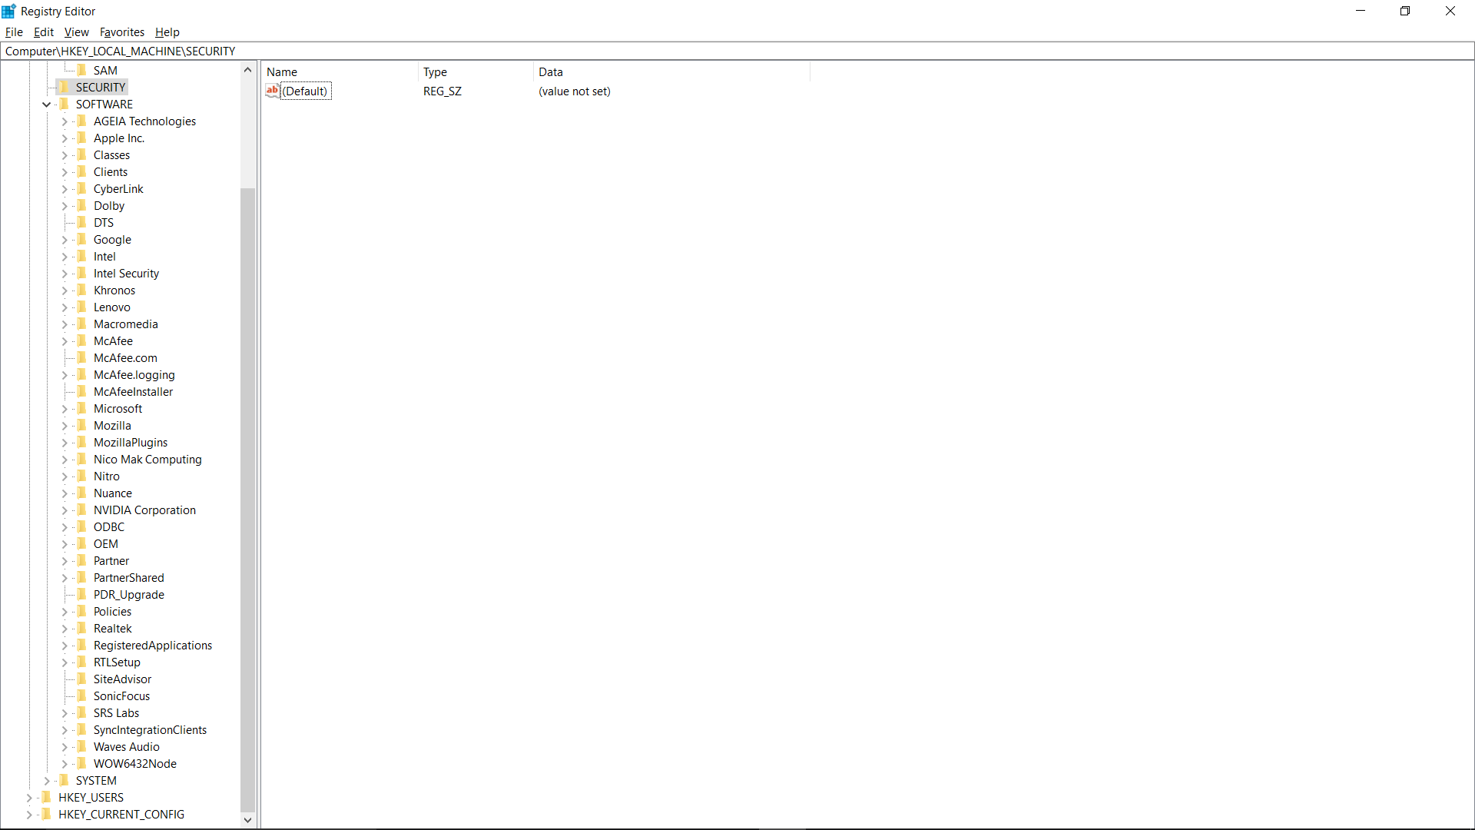Click the folder icon next to HKEY_USERS
The width and height of the screenshot is (1475, 830).
47,797
